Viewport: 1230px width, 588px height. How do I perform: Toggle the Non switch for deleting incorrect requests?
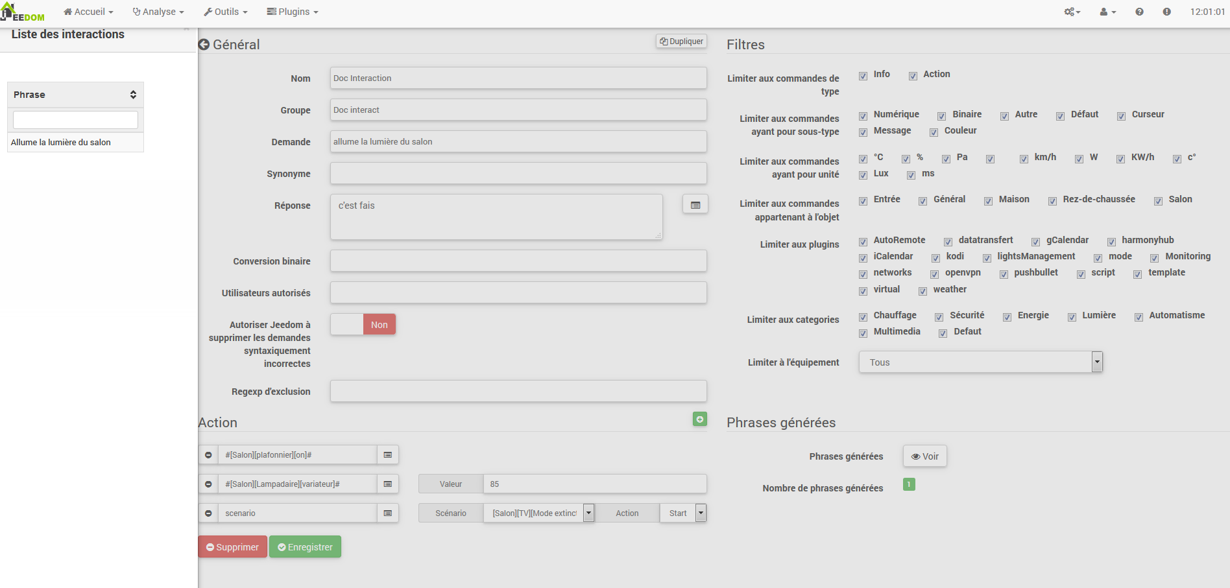(x=363, y=325)
